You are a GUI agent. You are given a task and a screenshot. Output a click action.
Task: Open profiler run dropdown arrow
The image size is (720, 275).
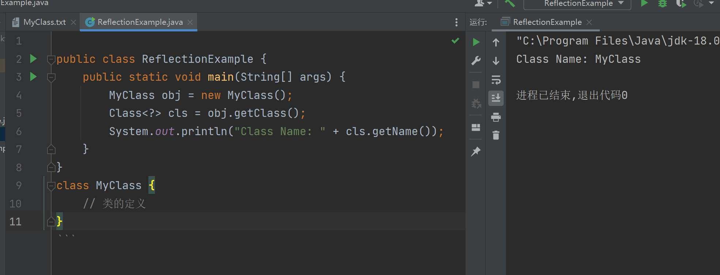(x=711, y=3)
